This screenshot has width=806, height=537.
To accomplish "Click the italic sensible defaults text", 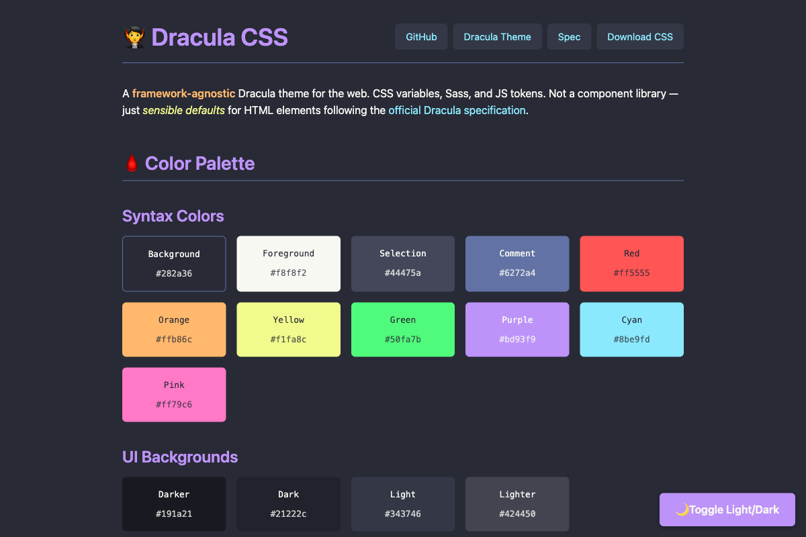I will [x=183, y=110].
